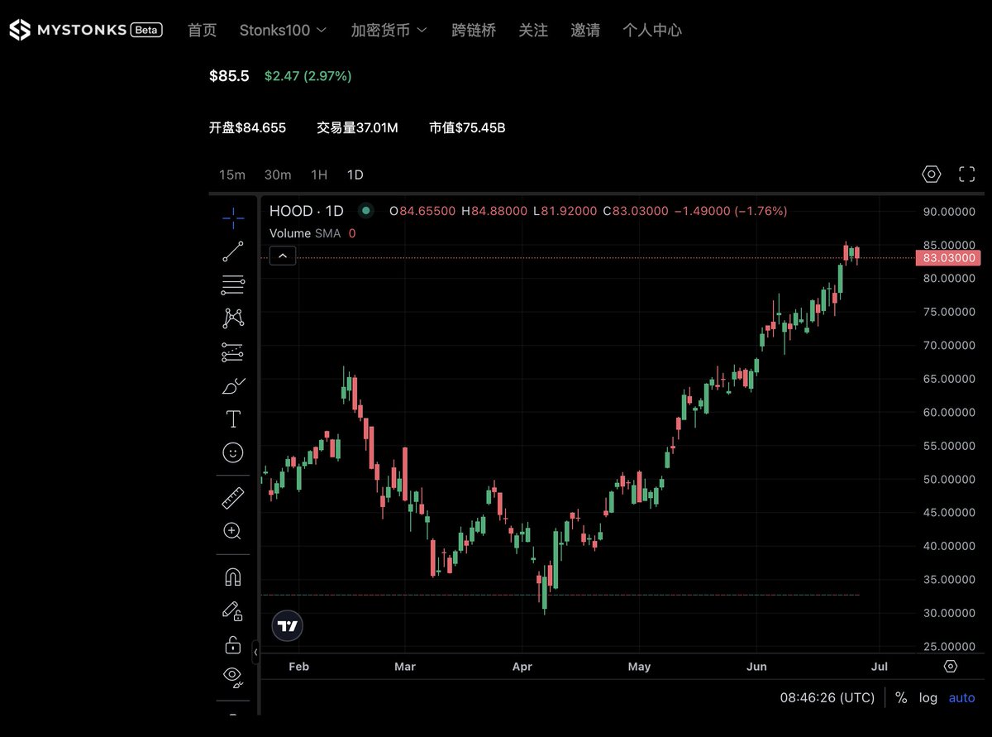Image resolution: width=992 pixels, height=737 pixels.
Task: Go to 首页 home page
Action: pyautogui.click(x=203, y=30)
